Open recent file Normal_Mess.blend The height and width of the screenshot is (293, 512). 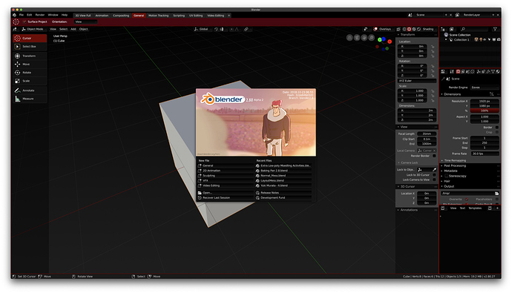(283, 176)
